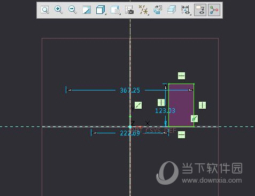Screen dimensions: 255x196
Task: Click the coordinate system origin point
Action: [x=130, y=127]
